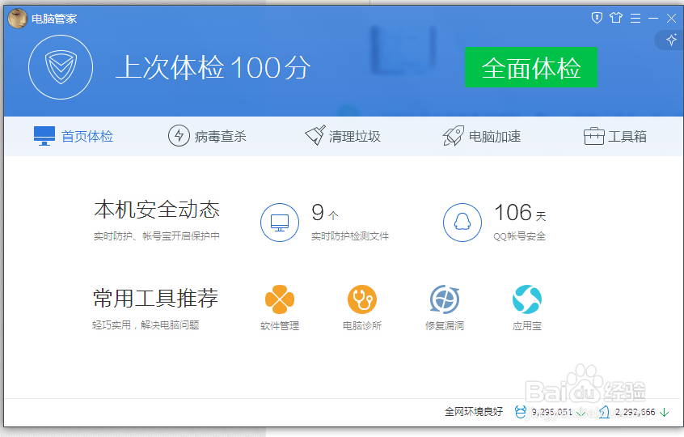Open 应用宝 app store icon

tap(527, 299)
